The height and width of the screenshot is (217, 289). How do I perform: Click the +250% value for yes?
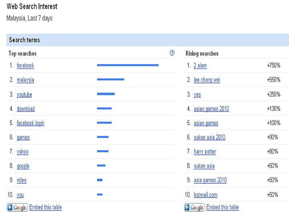click(274, 94)
